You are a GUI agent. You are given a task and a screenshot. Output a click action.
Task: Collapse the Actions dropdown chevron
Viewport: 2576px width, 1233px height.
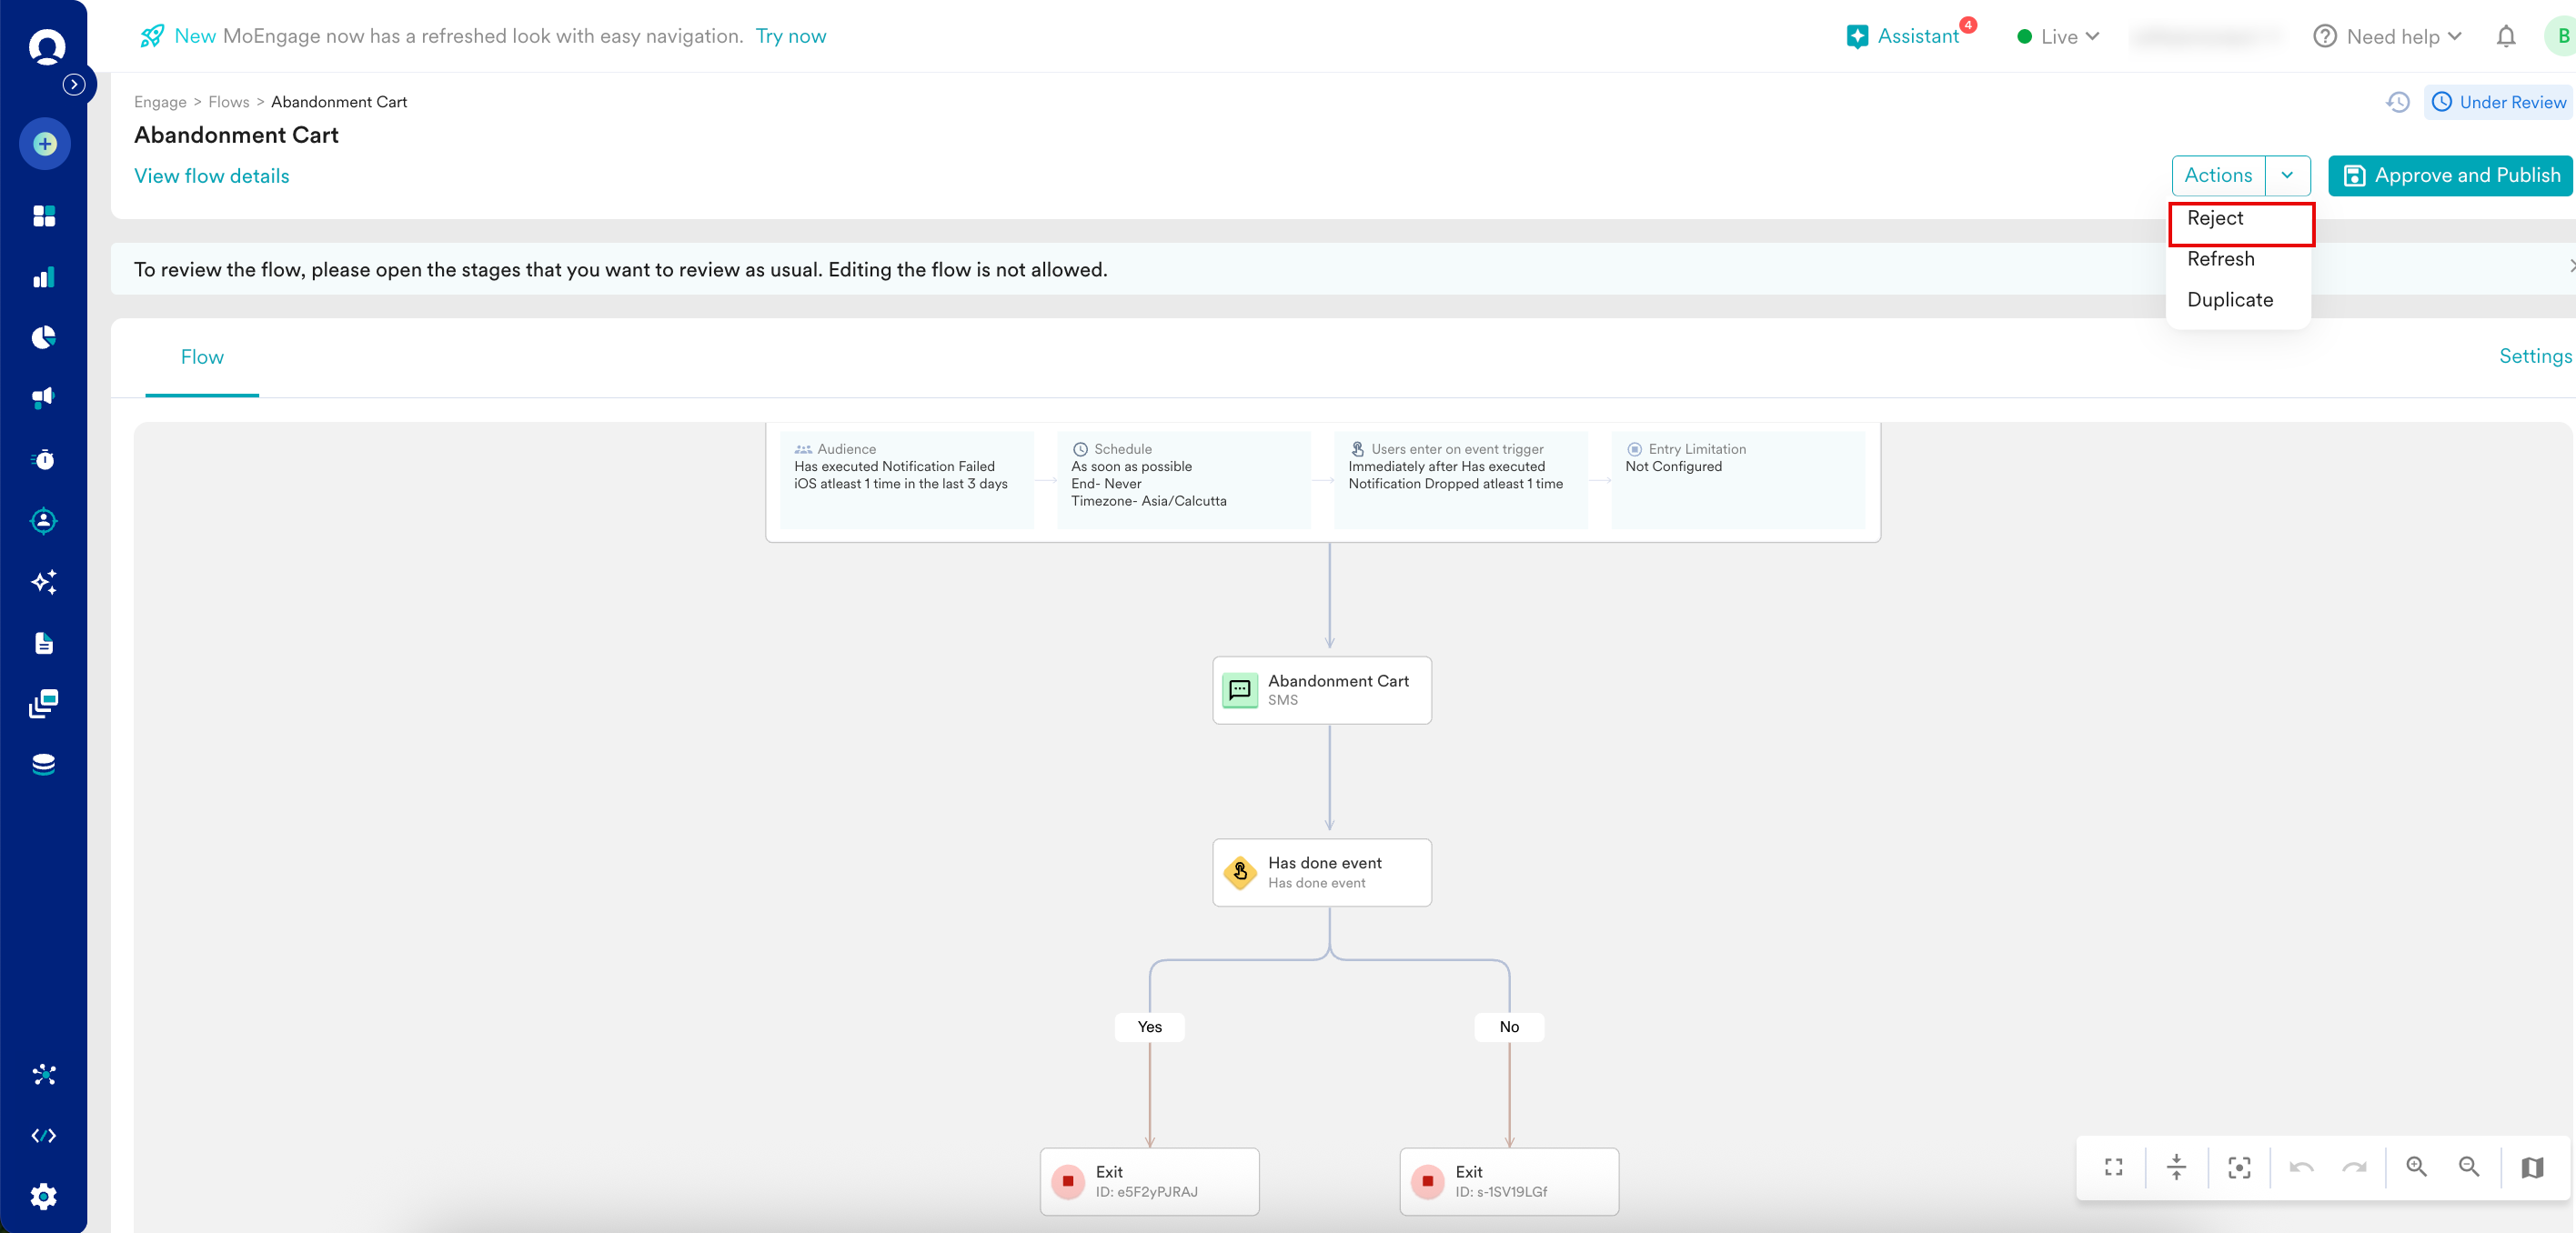[2287, 175]
